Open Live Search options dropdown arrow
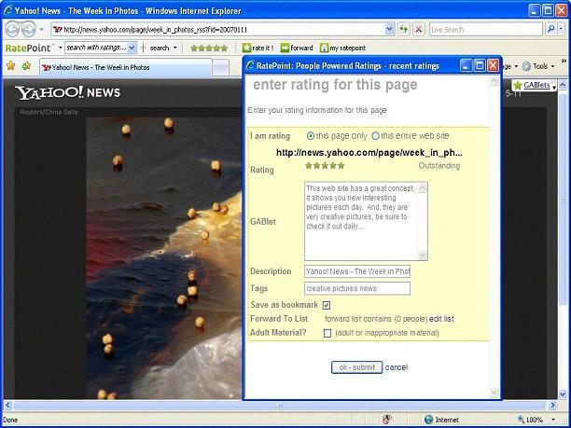571x428 pixels. (561, 30)
